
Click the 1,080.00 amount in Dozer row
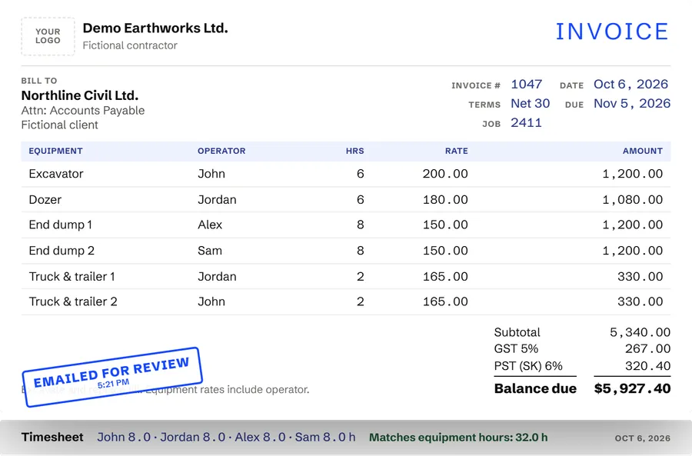click(633, 199)
